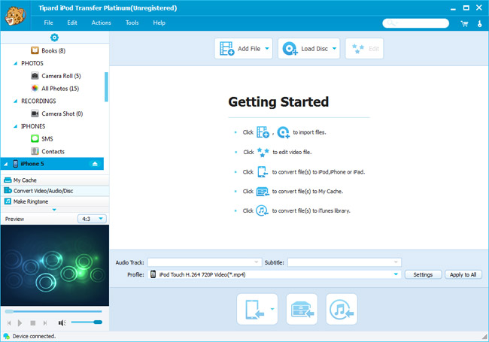This screenshot has width=489, height=342.
Task: Open the Load Disc dropdown arrow
Action: pos(335,49)
